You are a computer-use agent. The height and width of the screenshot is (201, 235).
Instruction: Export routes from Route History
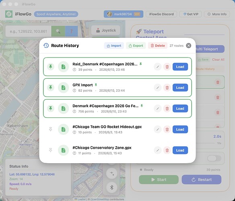click(x=136, y=45)
